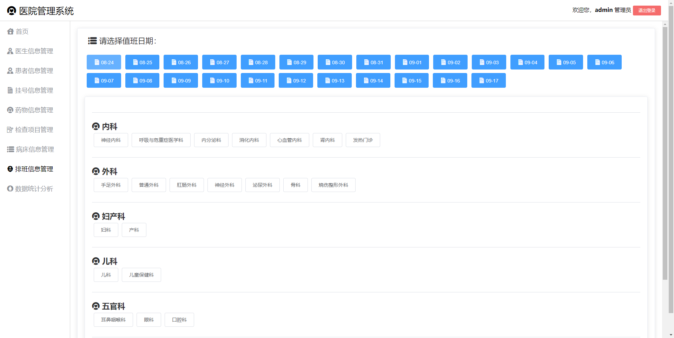Select duty date 09-04
This screenshot has width=674, height=338.
coord(527,62)
